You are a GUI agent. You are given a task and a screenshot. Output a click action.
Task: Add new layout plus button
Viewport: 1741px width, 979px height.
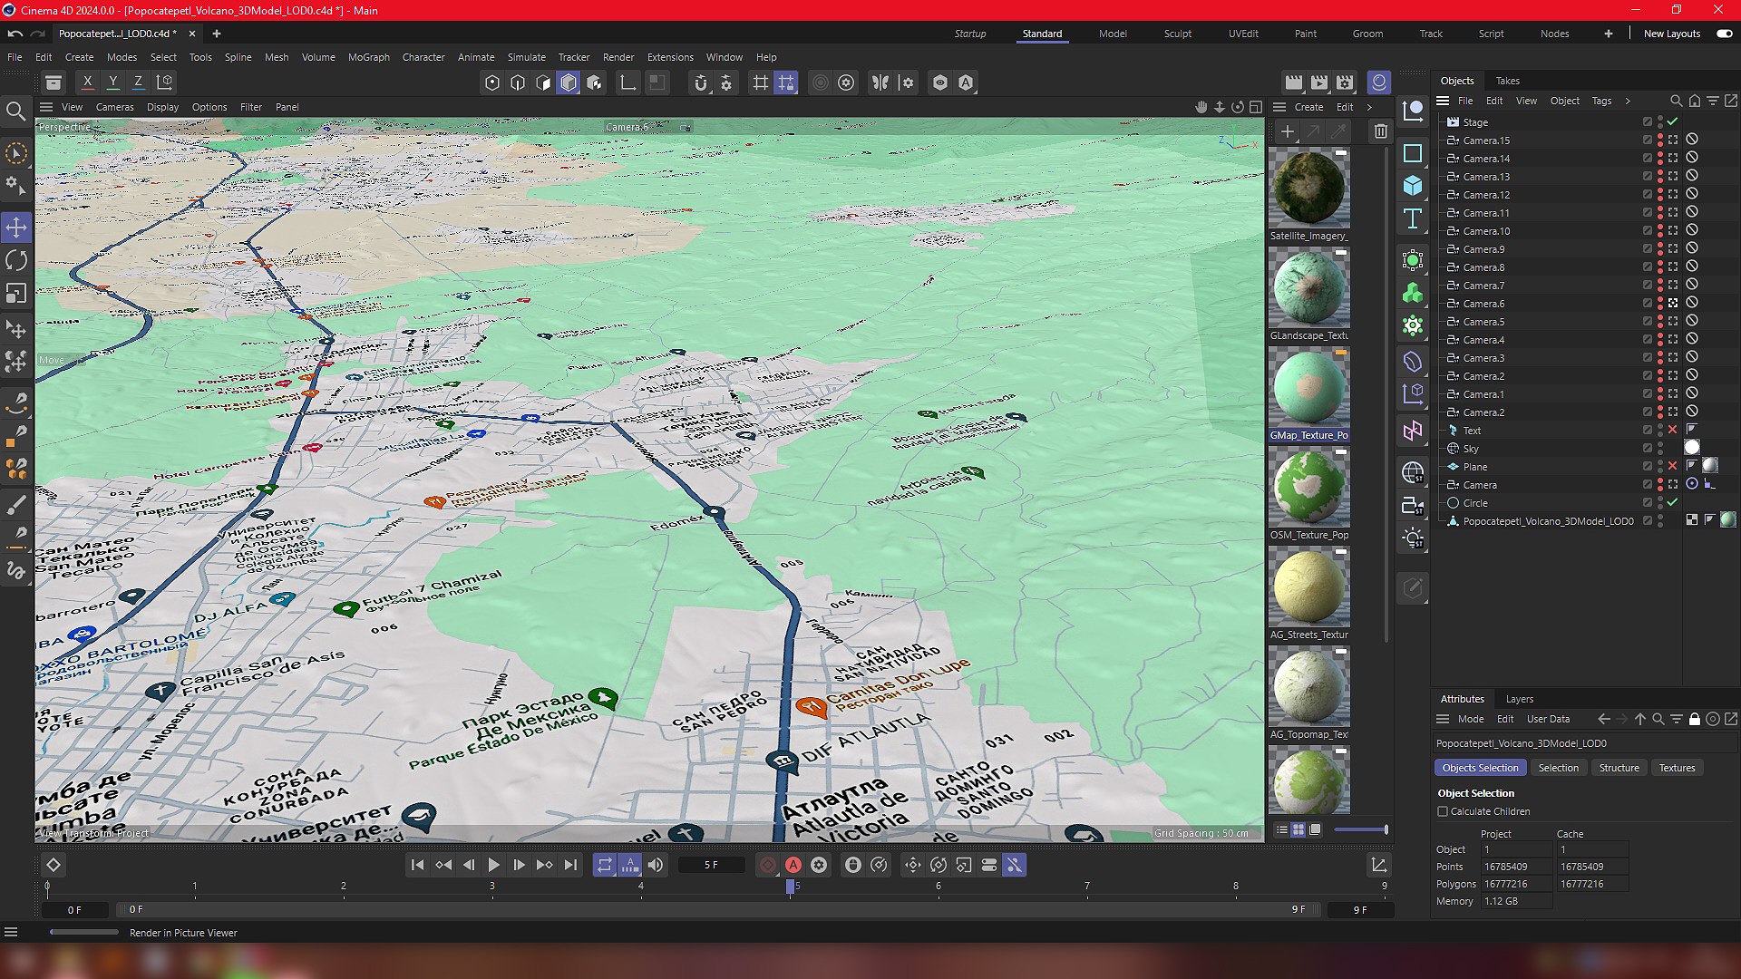pyautogui.click(x=1609, y=34)
